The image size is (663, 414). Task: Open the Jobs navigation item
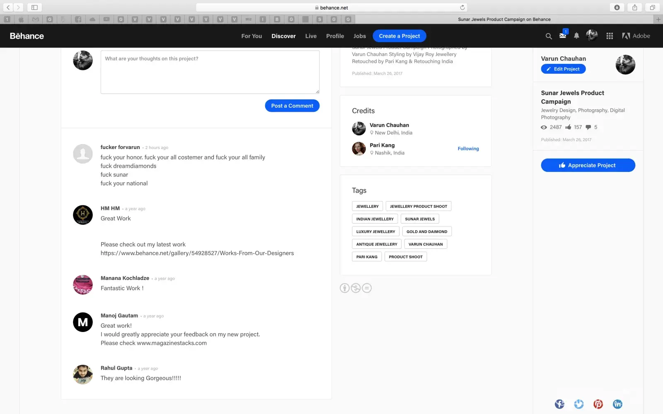(x=359, y=36)
